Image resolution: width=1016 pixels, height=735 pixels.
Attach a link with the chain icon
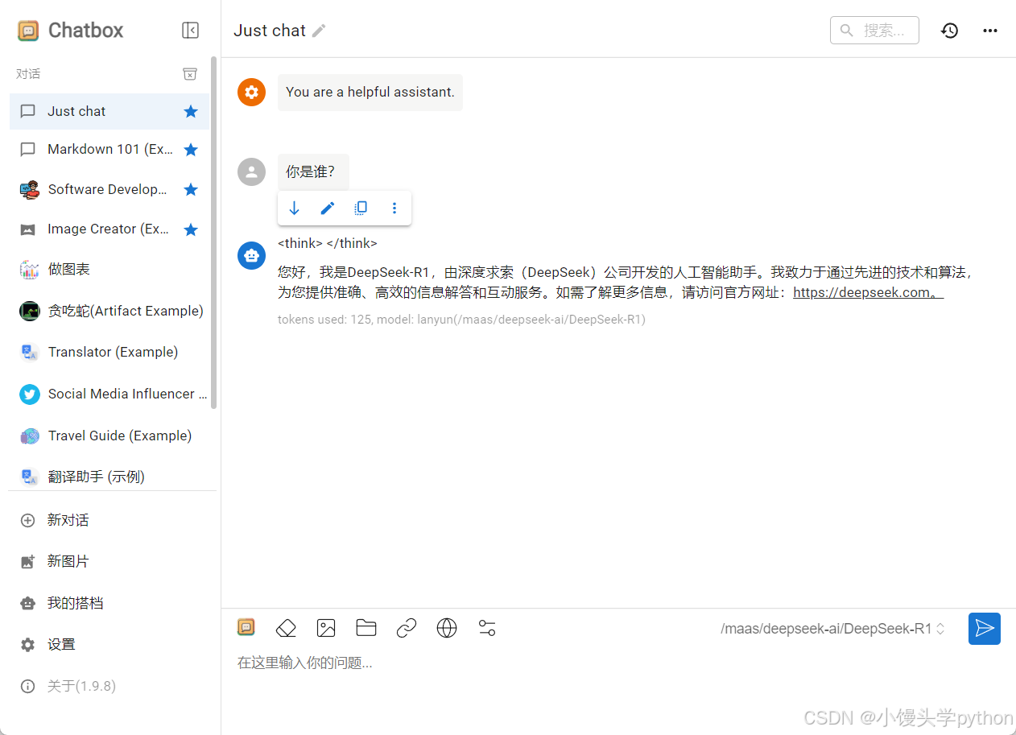[x=407, y=628]
